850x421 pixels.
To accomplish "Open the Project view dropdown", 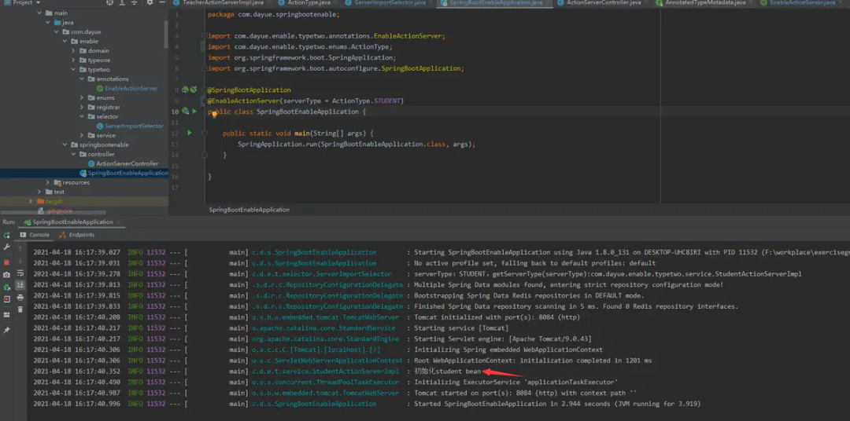I will [39, 3].
